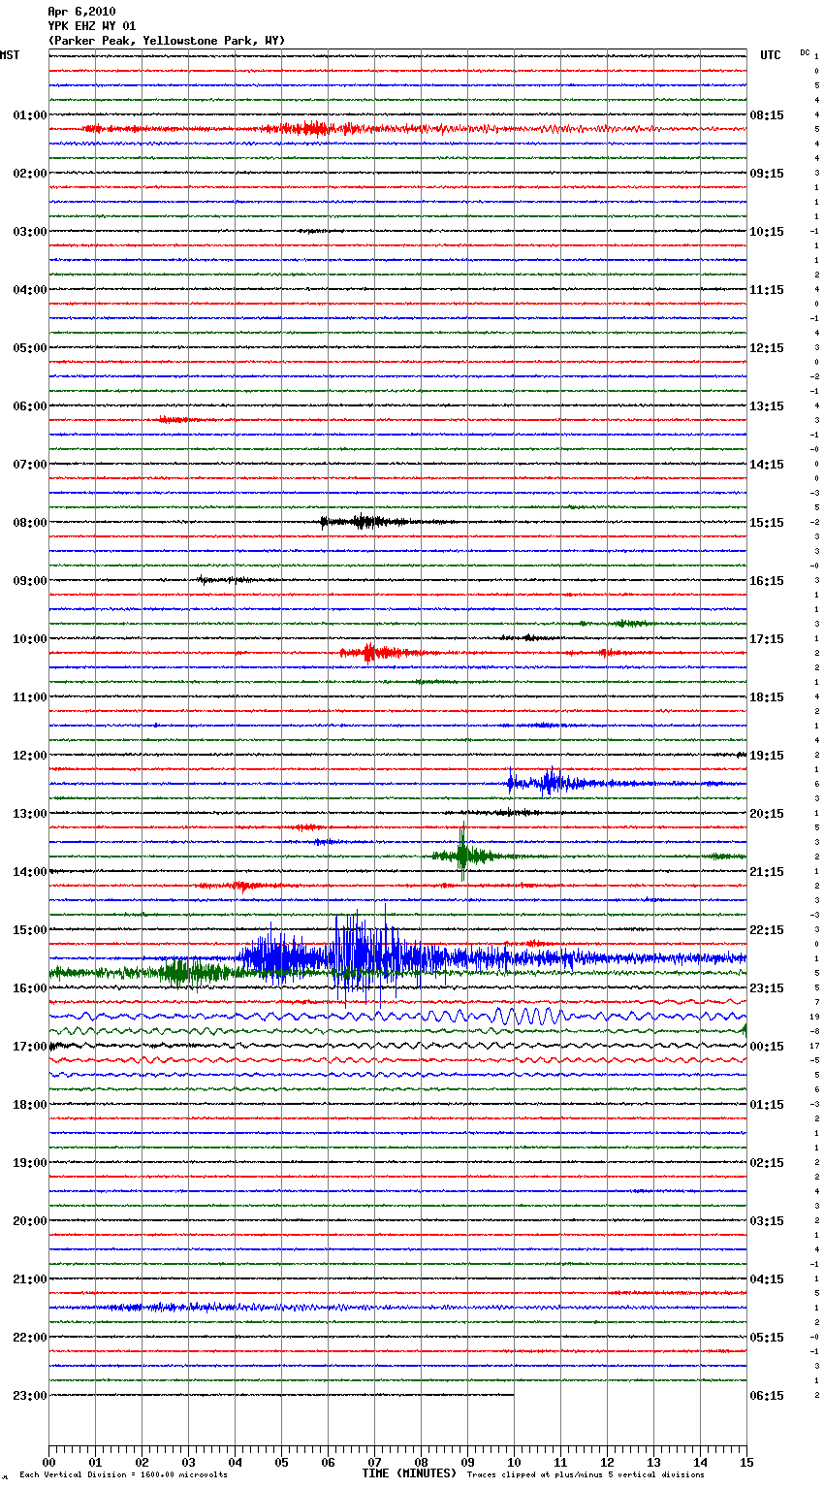
Task: Select the 00:15 UTC time label
Action: 767,1047
